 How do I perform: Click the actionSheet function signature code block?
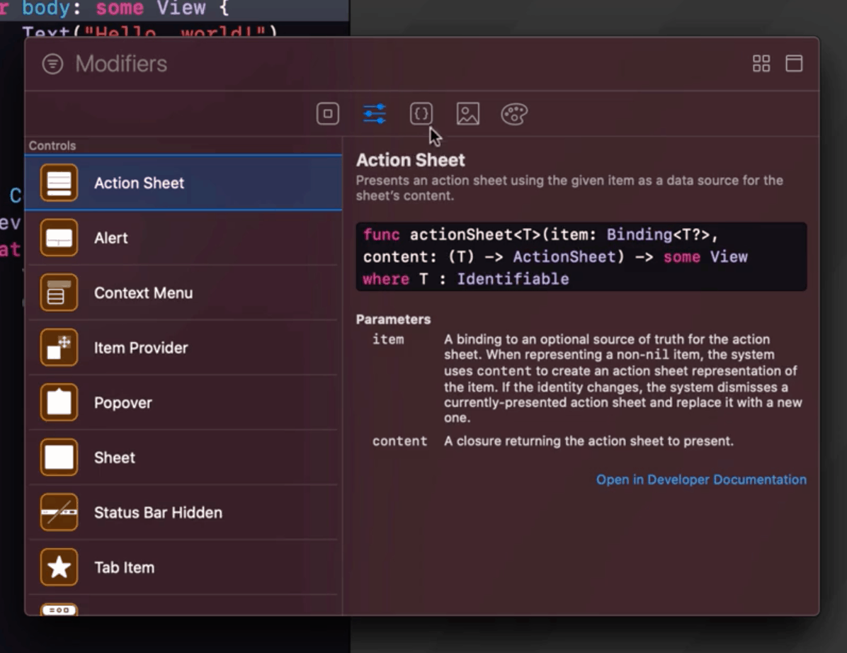coord(581,256)
